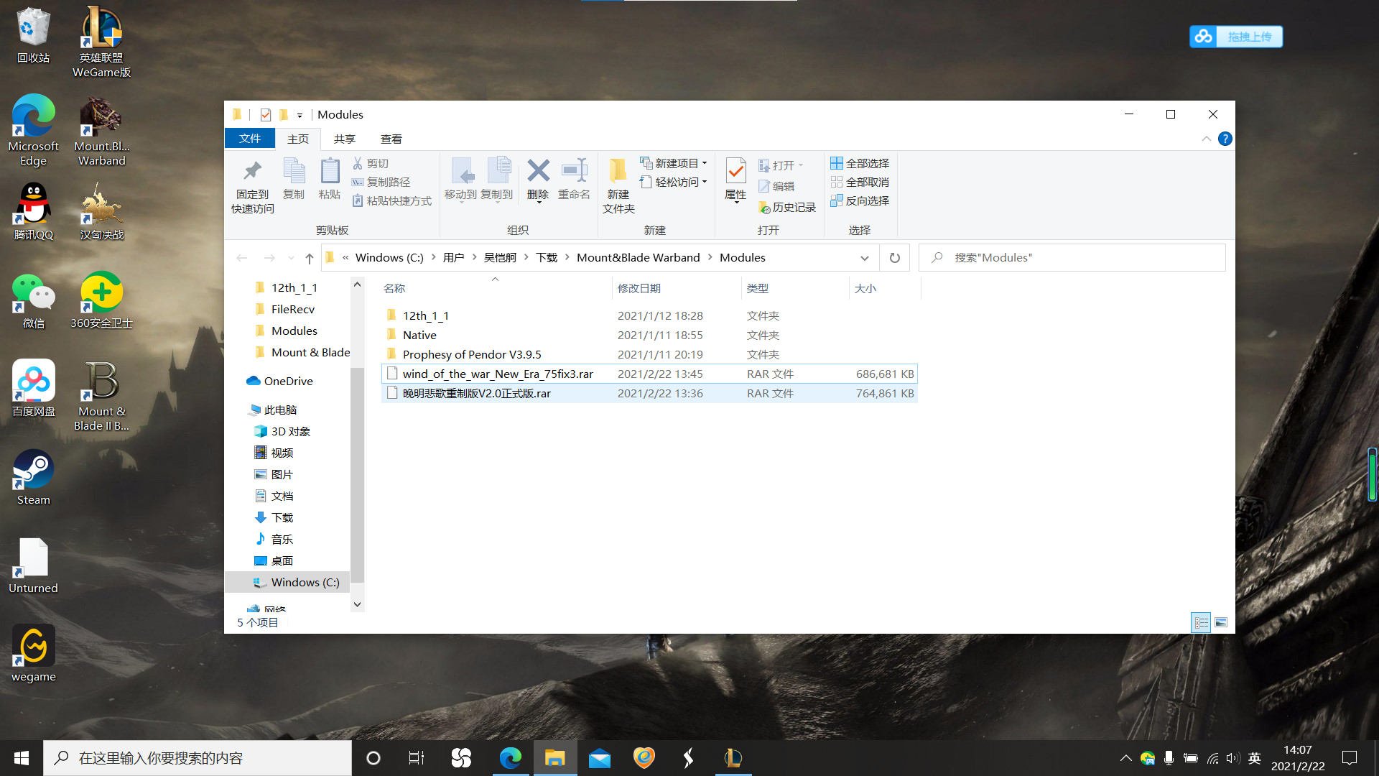Click Paste shortcut (粘贴快捷方式)
This screenshot has width=1379, height=776.
tap(391, 201)
